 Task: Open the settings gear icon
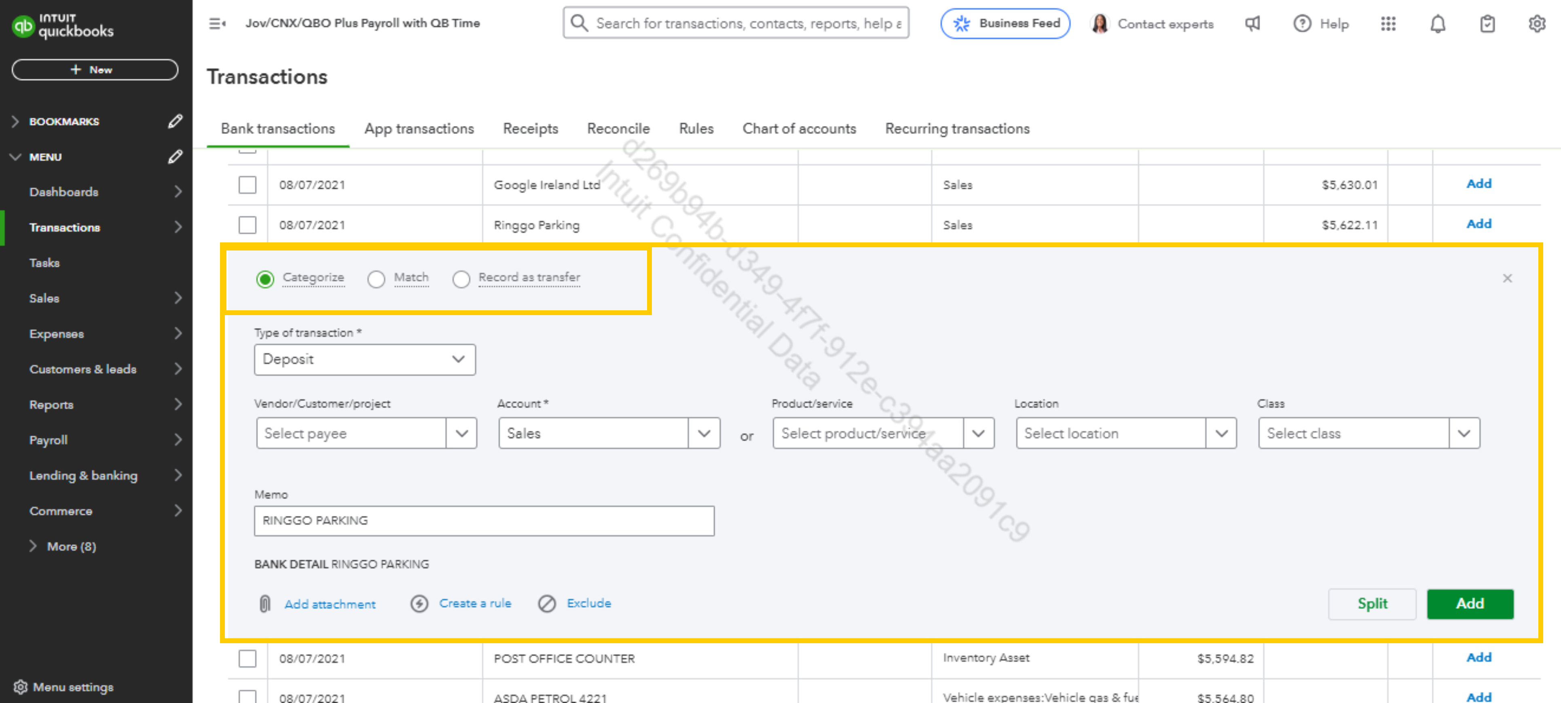pyautogui.click(x=1538, y=23)
